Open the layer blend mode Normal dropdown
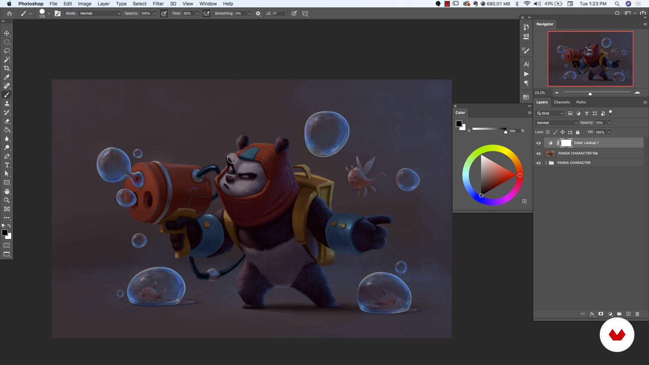Image resolution: width=649 pixels, height=365 pixels. [x=557, y=123]
